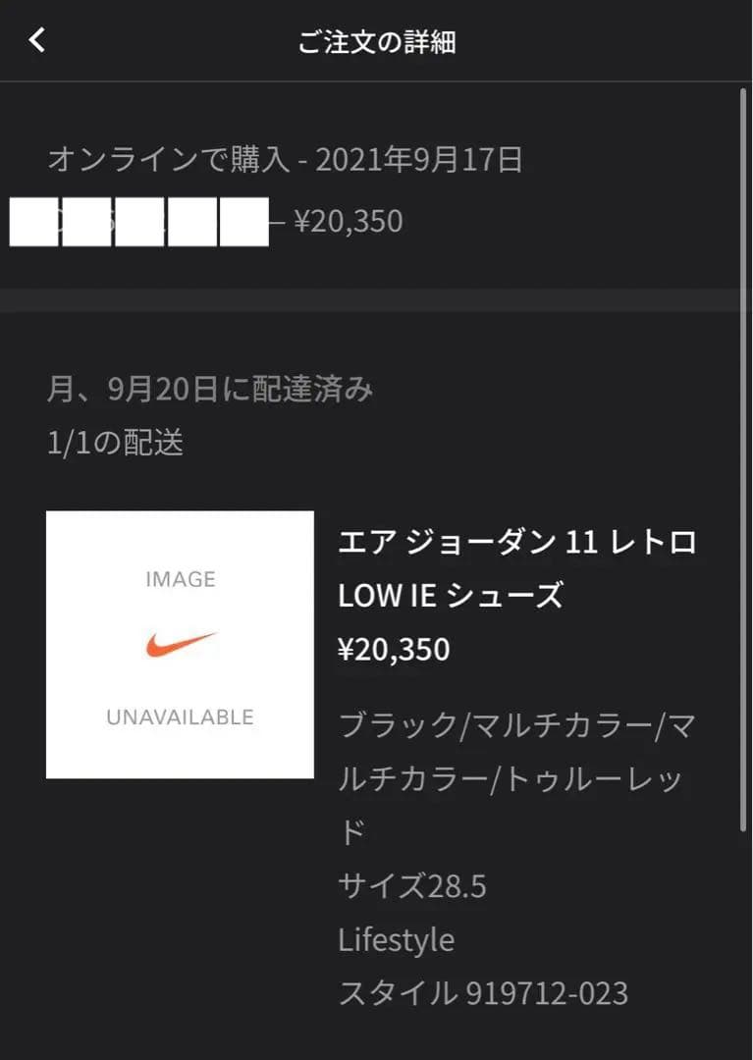
Task: Click the gray divider band between sections
Action: pos(376,300)
